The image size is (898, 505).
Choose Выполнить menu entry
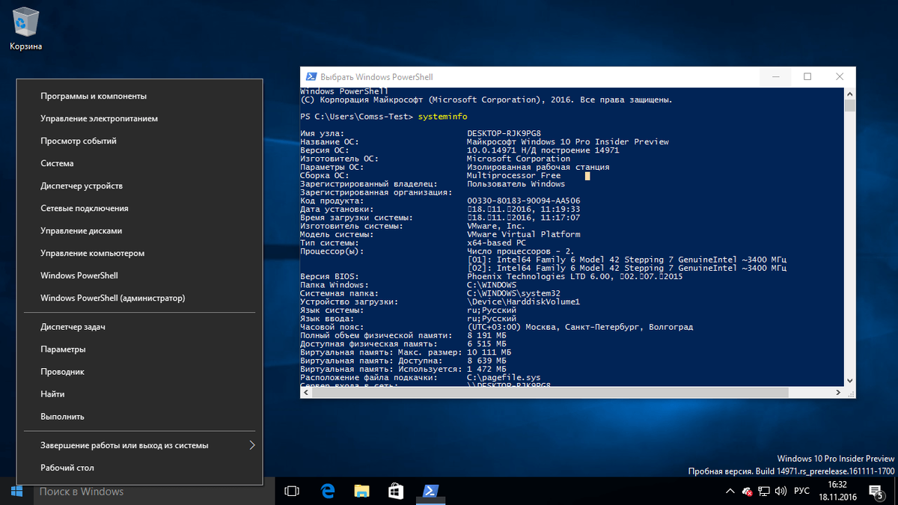tap(140, 416)
